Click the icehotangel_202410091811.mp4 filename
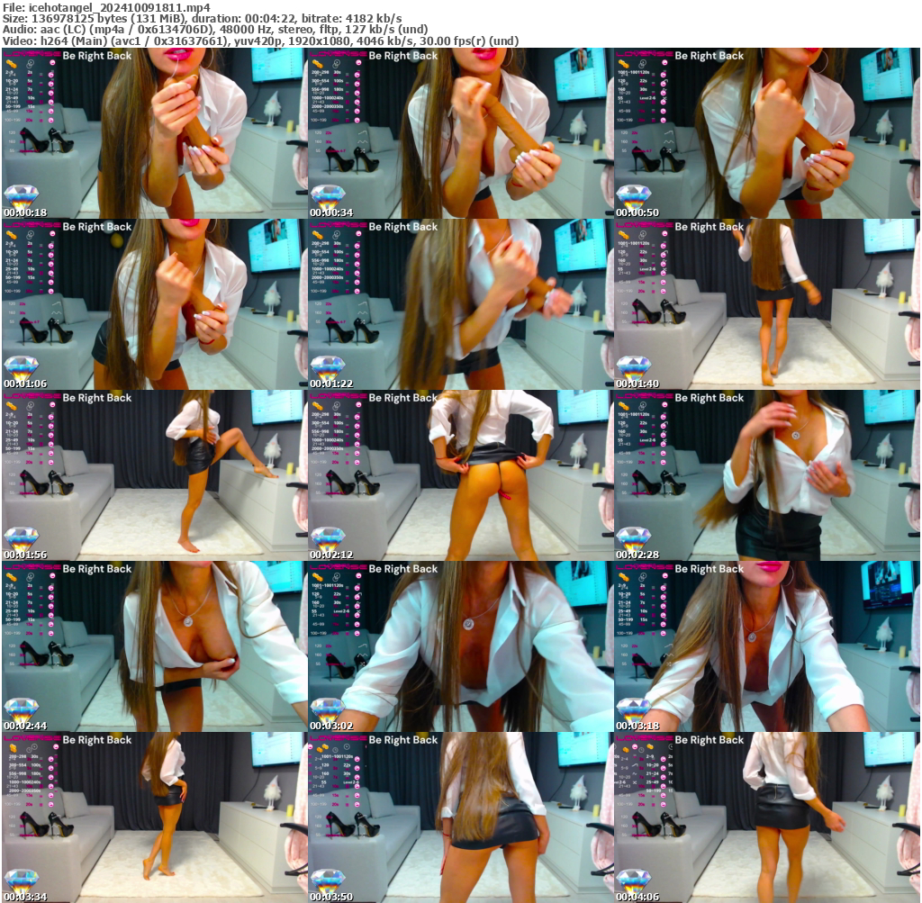This screenshot has height=903, width=922. point(99,5)
